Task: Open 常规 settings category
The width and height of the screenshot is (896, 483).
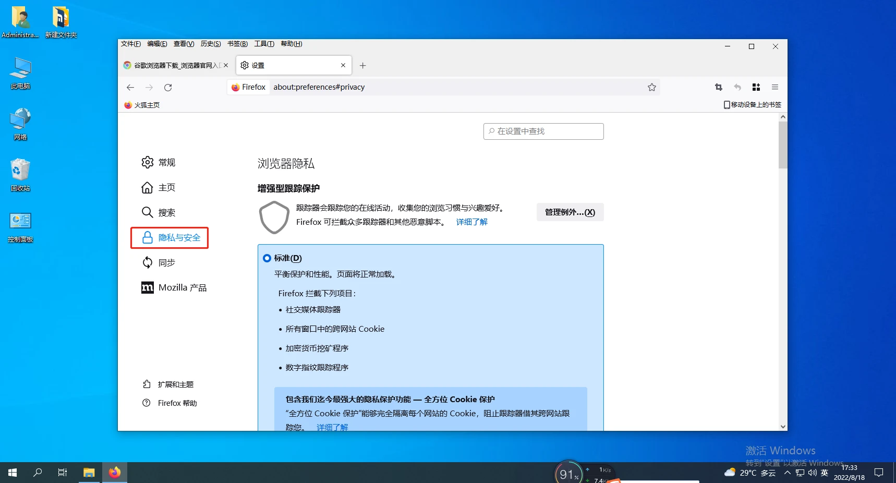Action: [x=159, y=162]
